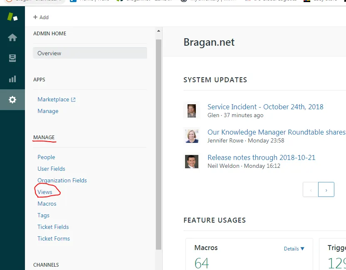This screenshot has height=270, width=346.
Task: Open Knowledge Manager Roundtable article
Action: (x=276, y=132)
